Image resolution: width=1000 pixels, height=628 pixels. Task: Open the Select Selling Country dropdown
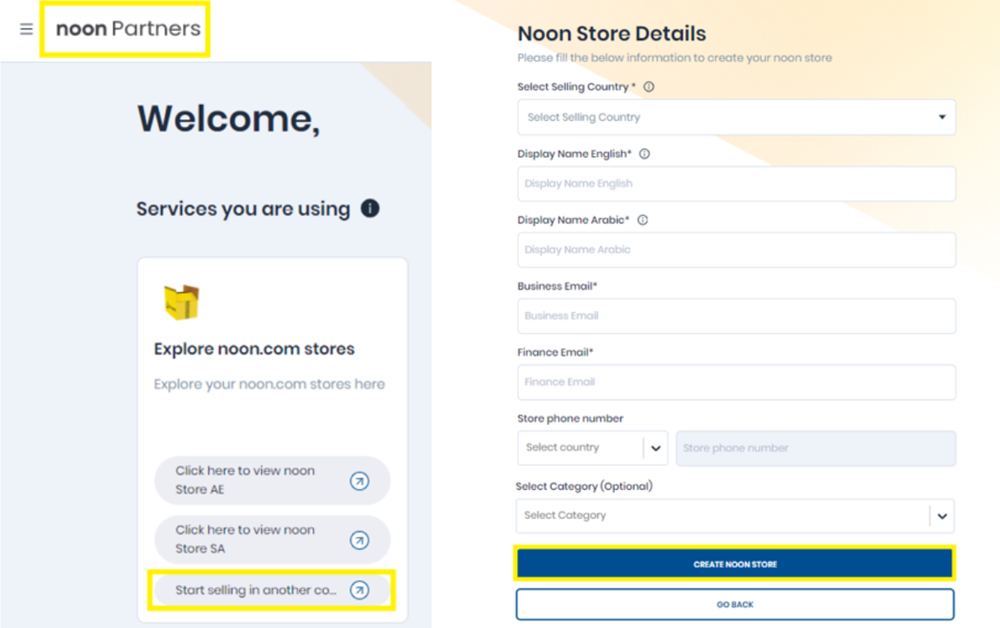pyautogui.click(x=736, y=117)
